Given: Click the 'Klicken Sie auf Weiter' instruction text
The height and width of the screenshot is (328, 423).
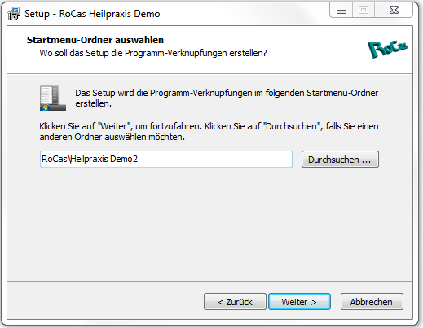Looking at the screenshot, I should coord(209,131).
